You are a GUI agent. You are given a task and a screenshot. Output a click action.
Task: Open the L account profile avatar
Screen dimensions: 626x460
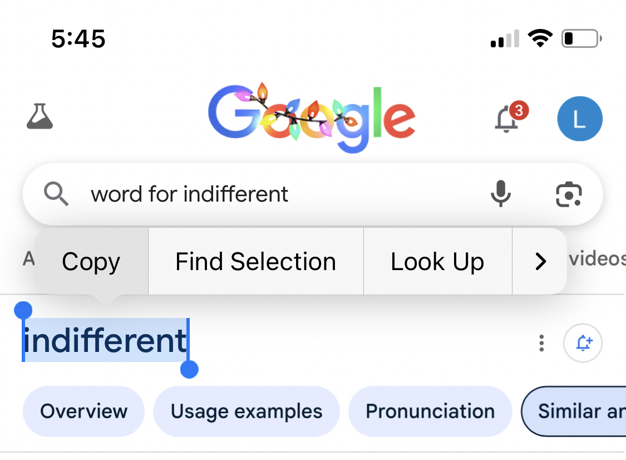click(579, 119)
